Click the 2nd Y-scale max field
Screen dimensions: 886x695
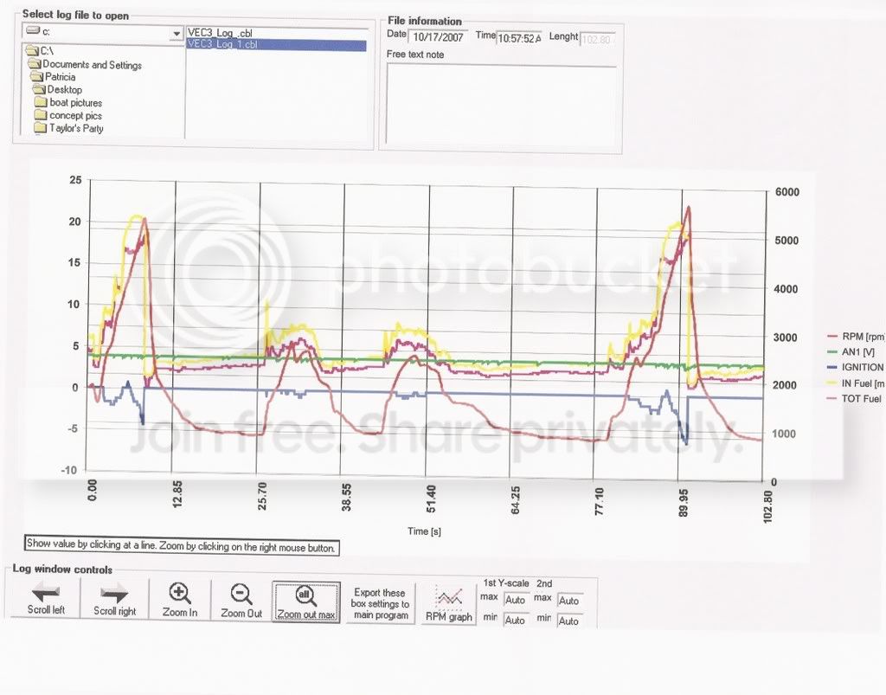[x=569, y=601]
